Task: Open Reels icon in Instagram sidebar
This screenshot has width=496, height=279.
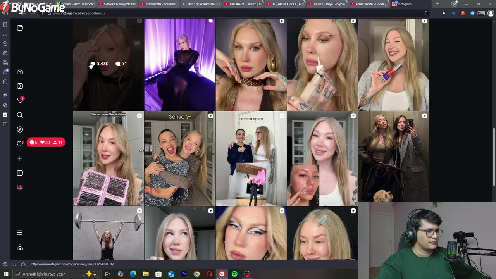Action: tap(20, 86)
